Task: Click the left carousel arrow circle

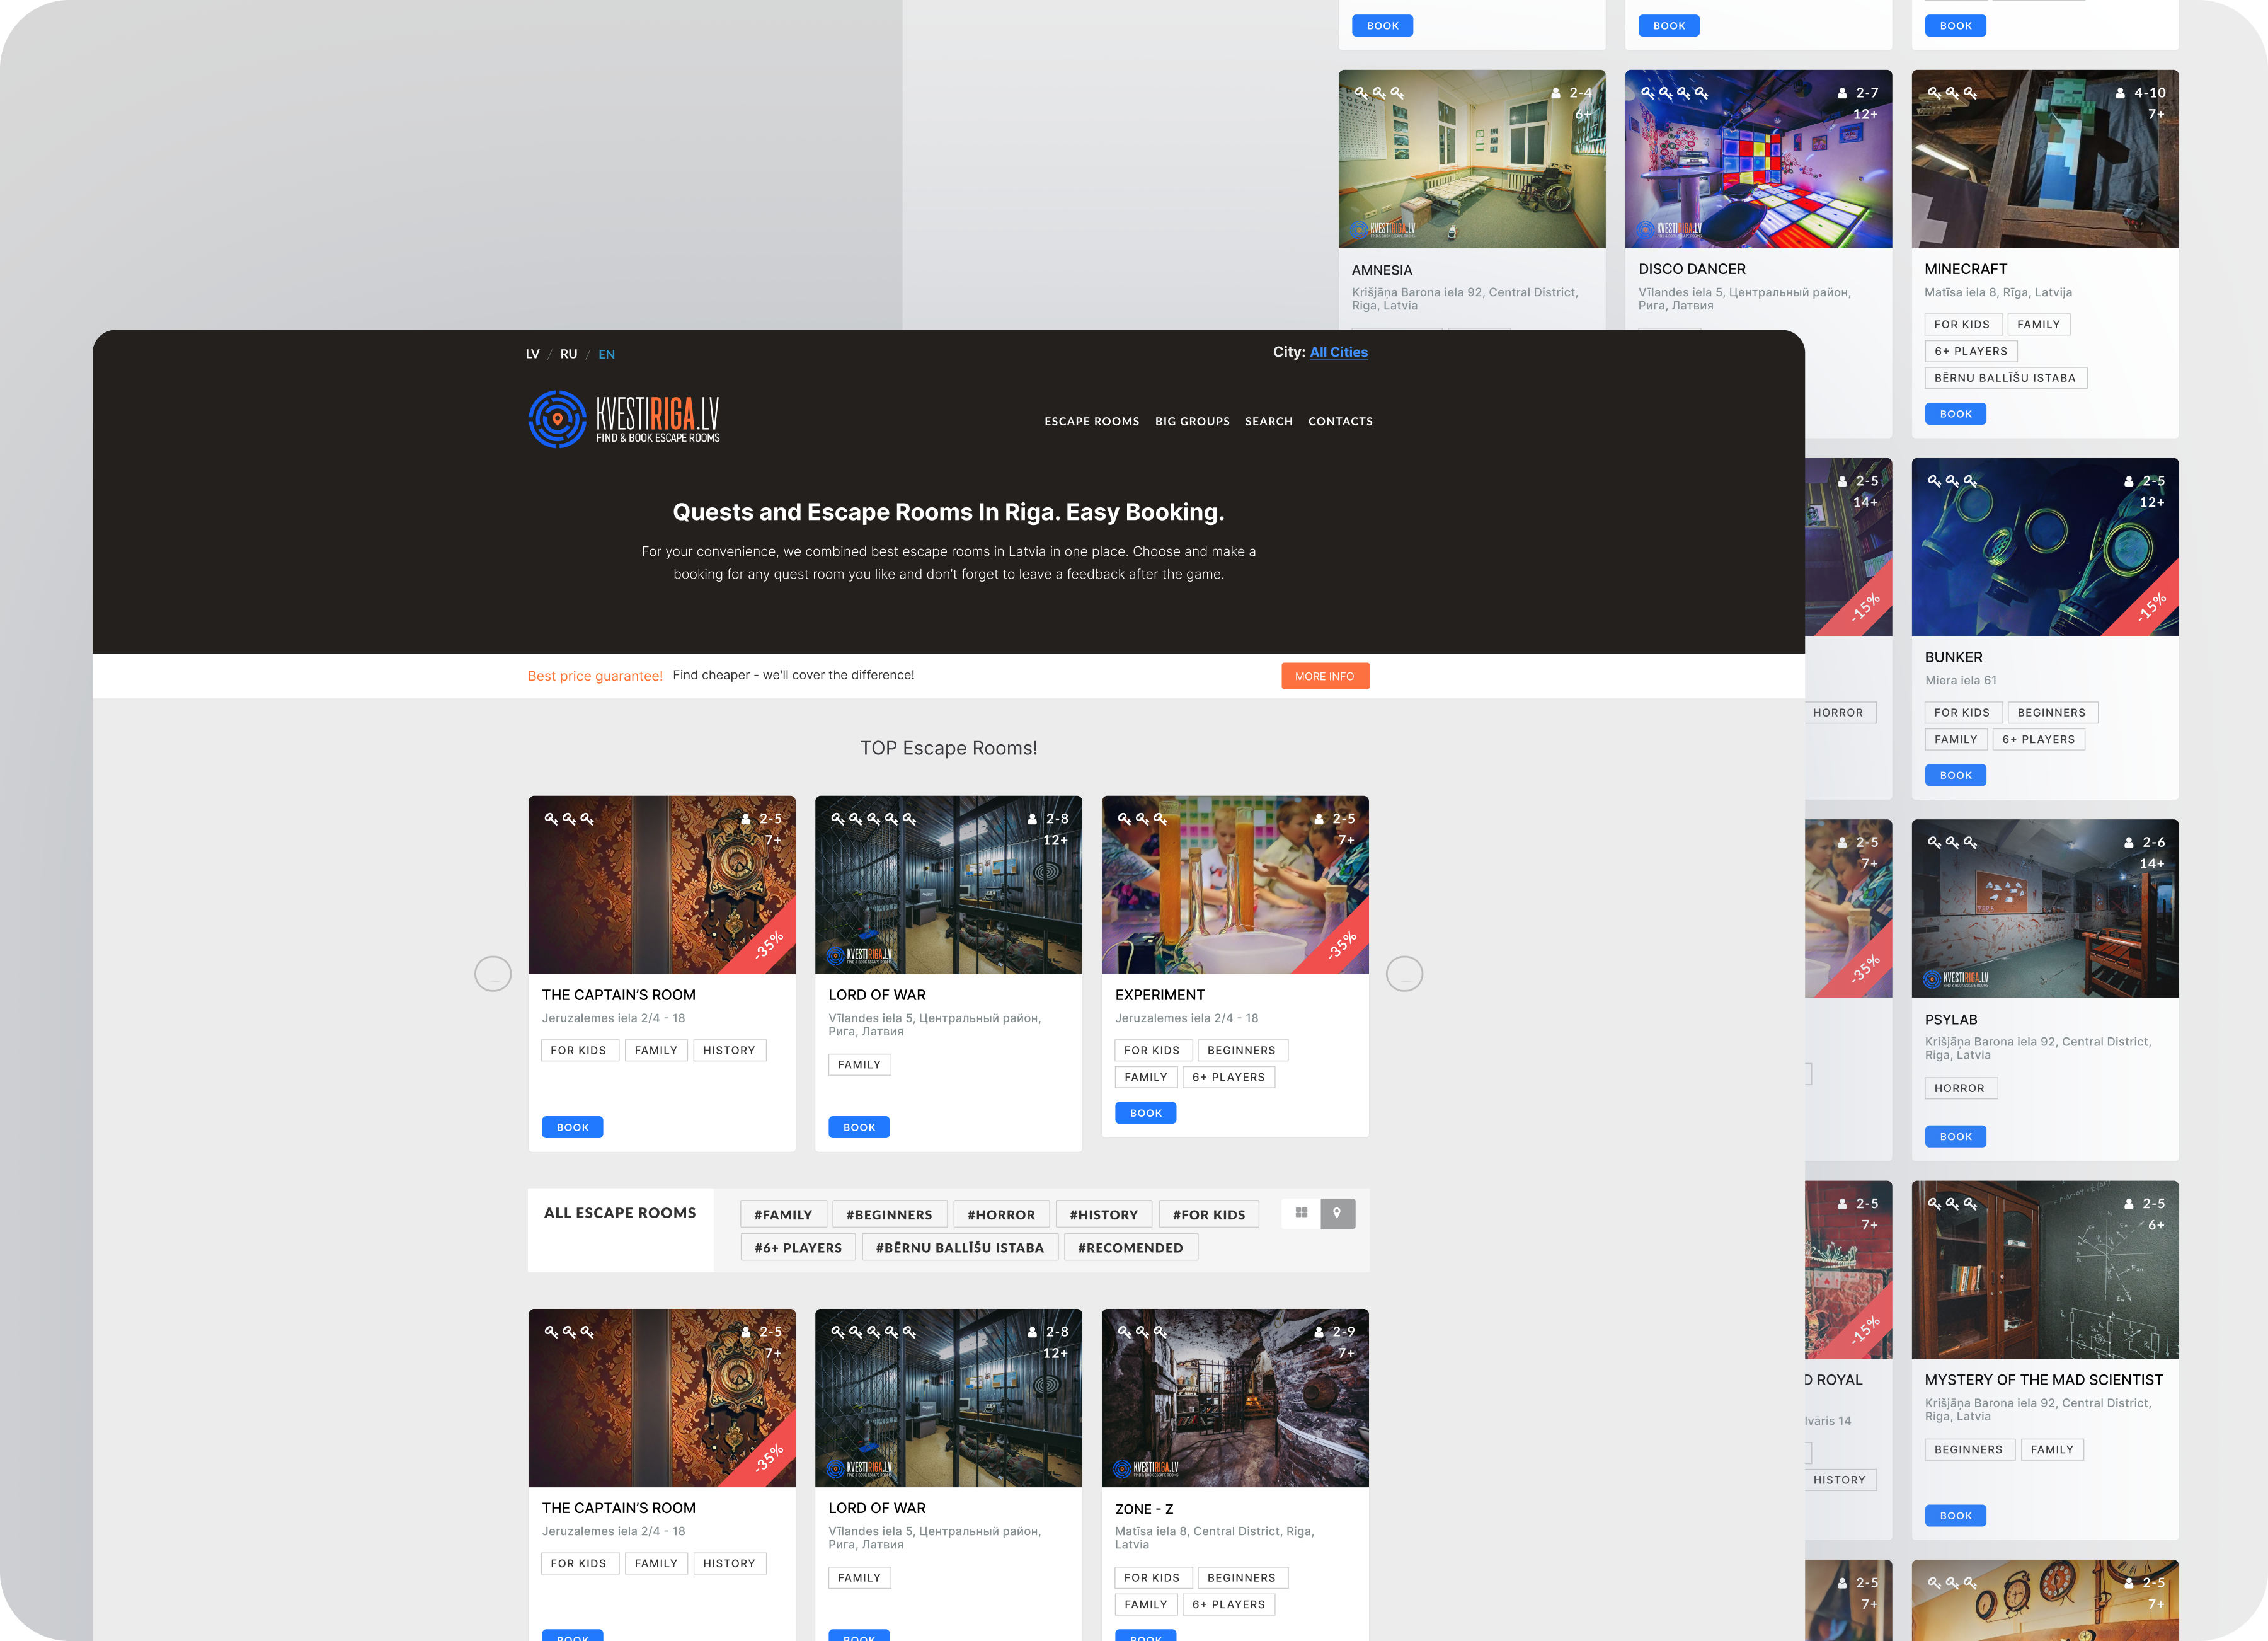Action: (x=493, y=973)
